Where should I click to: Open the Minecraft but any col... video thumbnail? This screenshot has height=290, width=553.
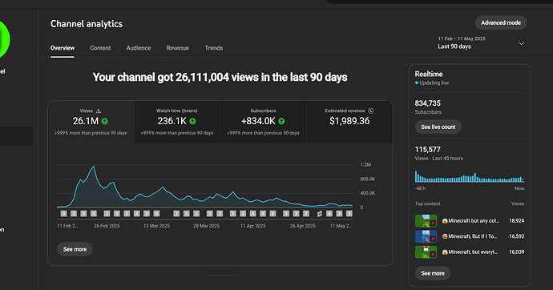pyautogui.click(x=426, y=221)
